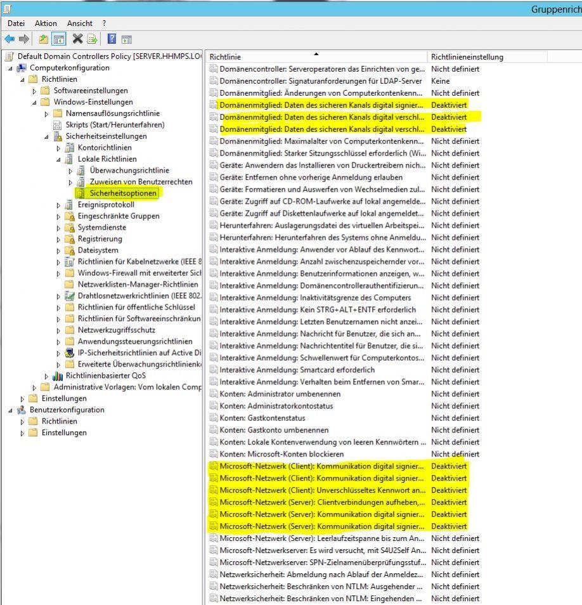Sort by the Richtlinie column header
This screenshot has height=605, width=582.
click(x=316, y=56)
